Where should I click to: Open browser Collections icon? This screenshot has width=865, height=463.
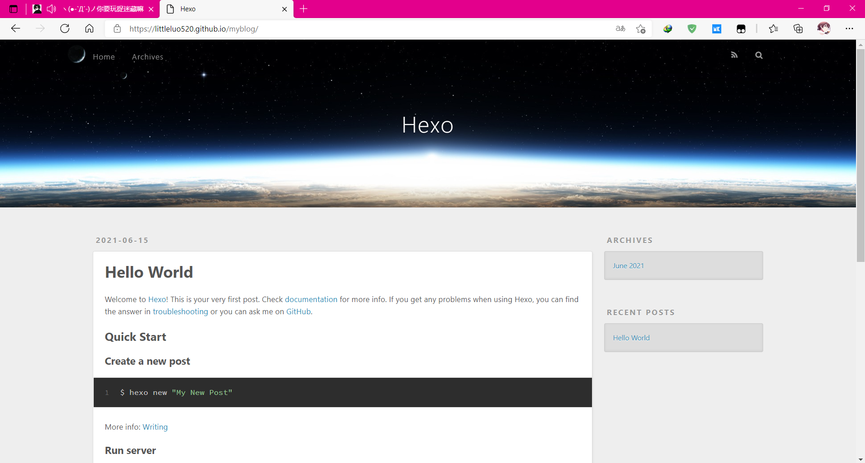pyautogui.click(x=798, y=29)
